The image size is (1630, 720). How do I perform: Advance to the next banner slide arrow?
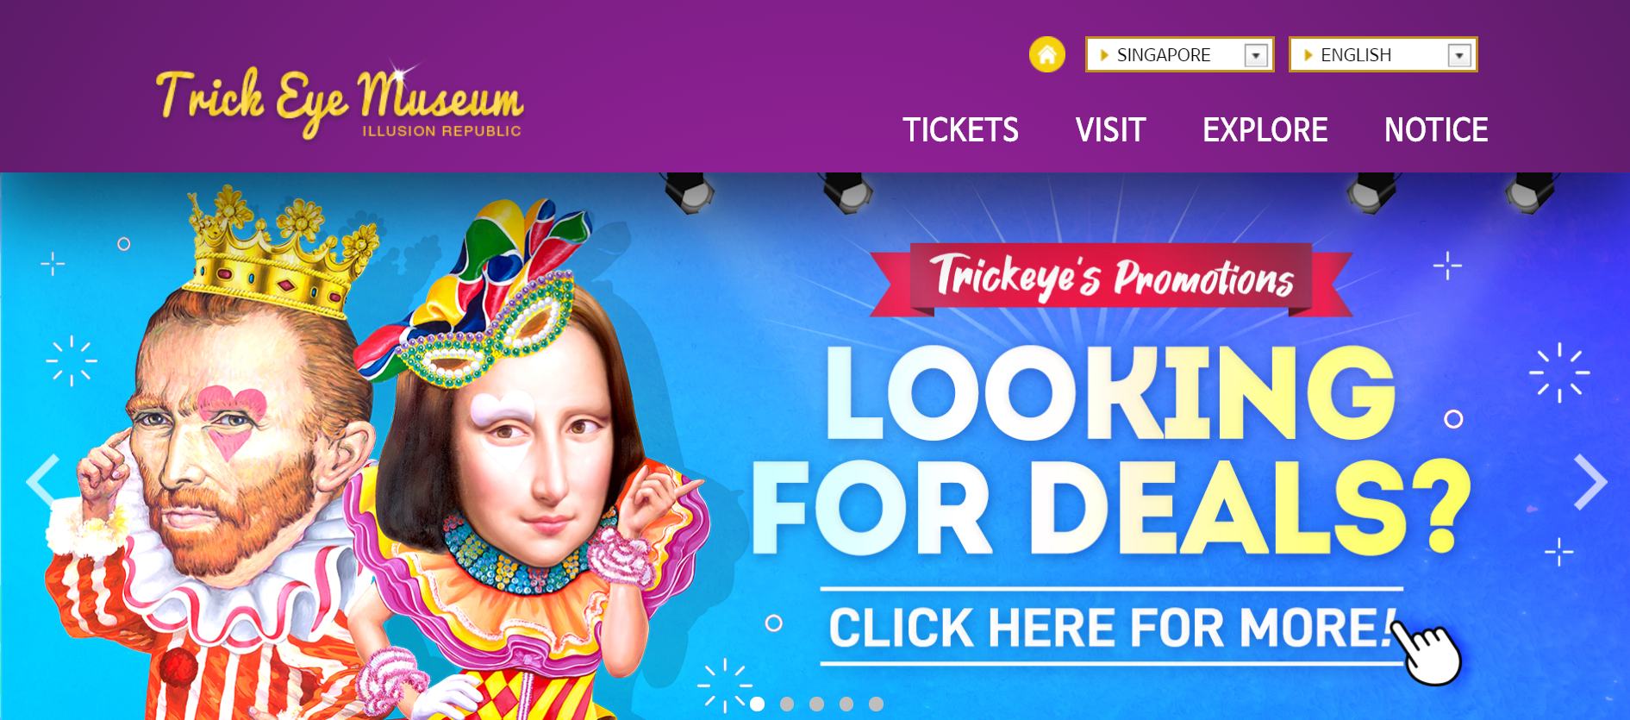1590,481
